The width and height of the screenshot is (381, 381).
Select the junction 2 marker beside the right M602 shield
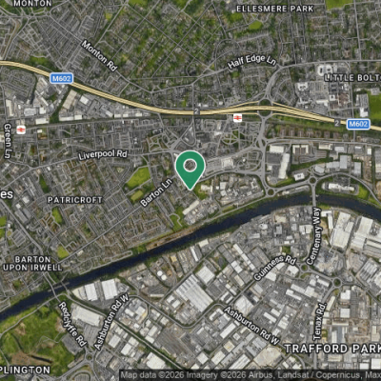[x=337, y=123]
